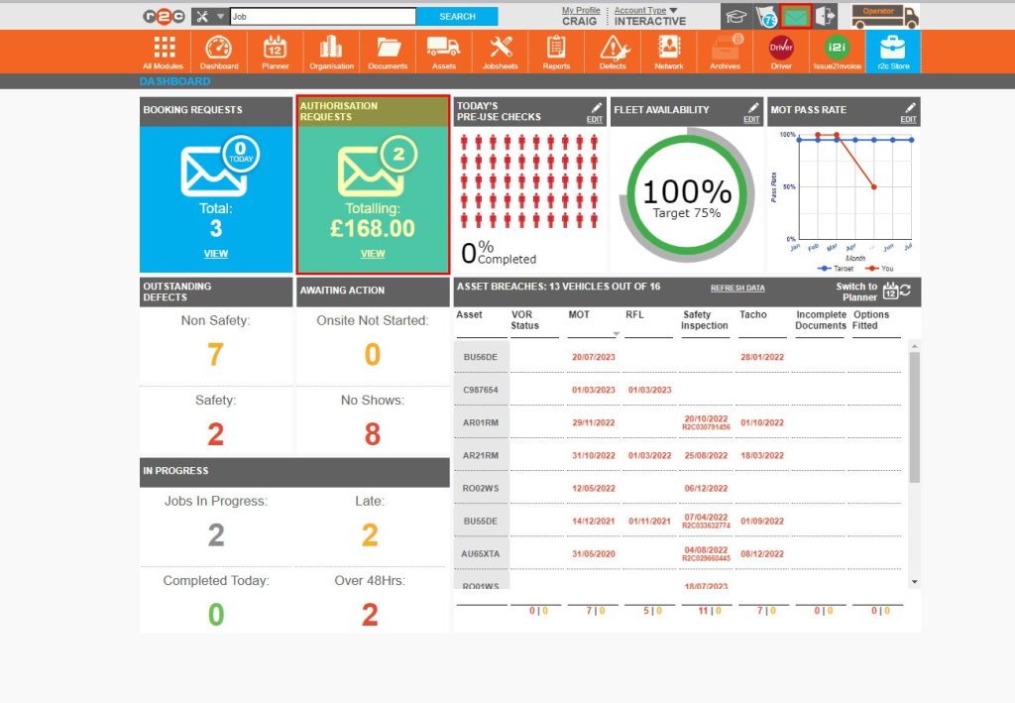Open the Reports module tab
This screenshot has height=703, width=1015.
click(556, 48)
